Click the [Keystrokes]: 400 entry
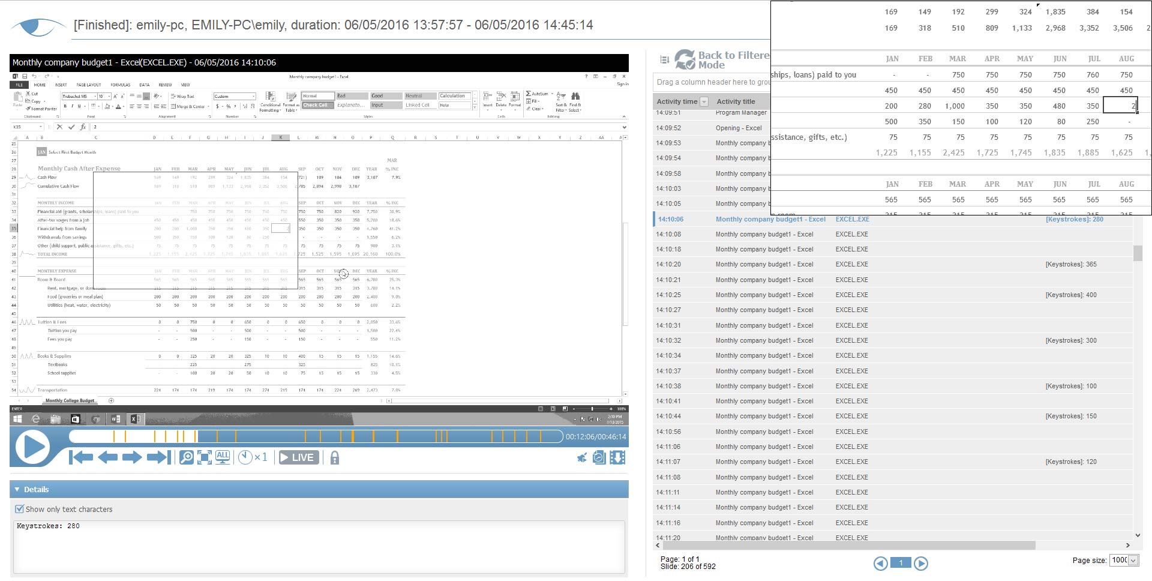Screen dimensions: 1152x581 tap(1071, 295)
